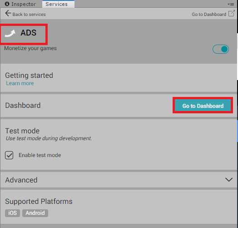This screenshot has height=228, width=238.
Task: Click the Advanced section header
Action: point(119,180)
